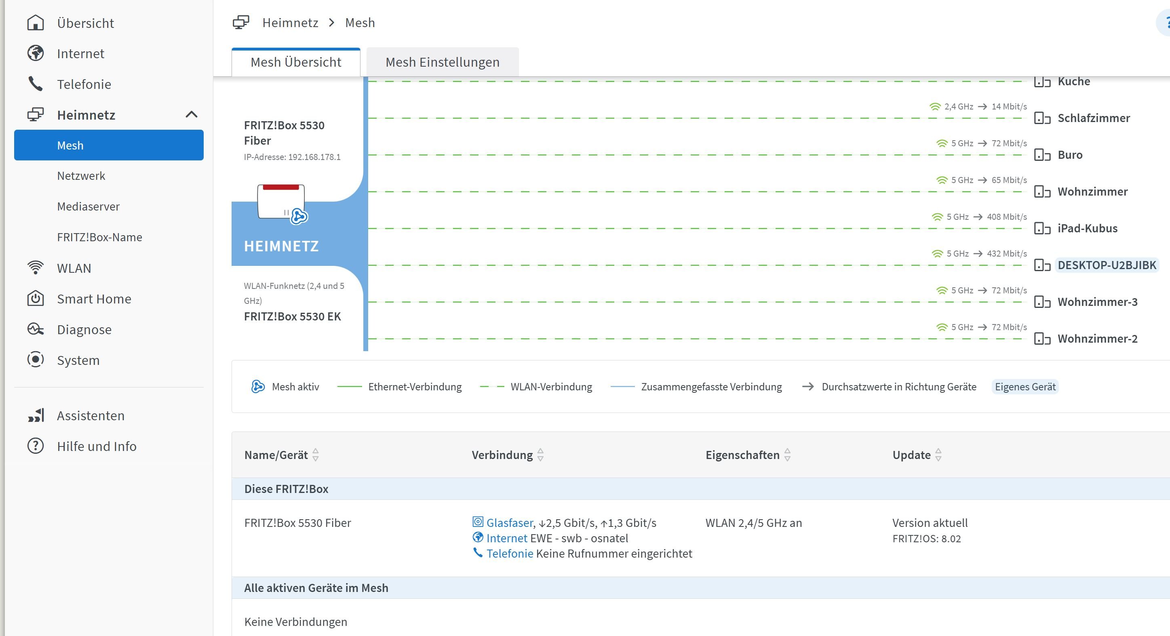Collapse the Heimnetz menu chevron
The height and width of the screenshot is (636, 1170).
(192, 114)
